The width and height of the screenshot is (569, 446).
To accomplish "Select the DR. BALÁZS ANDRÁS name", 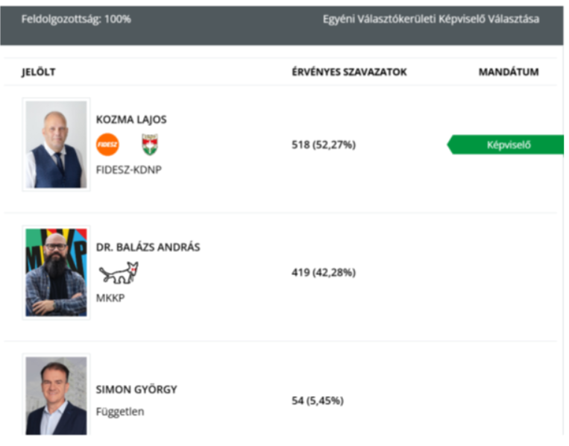I will click(148, 247).
